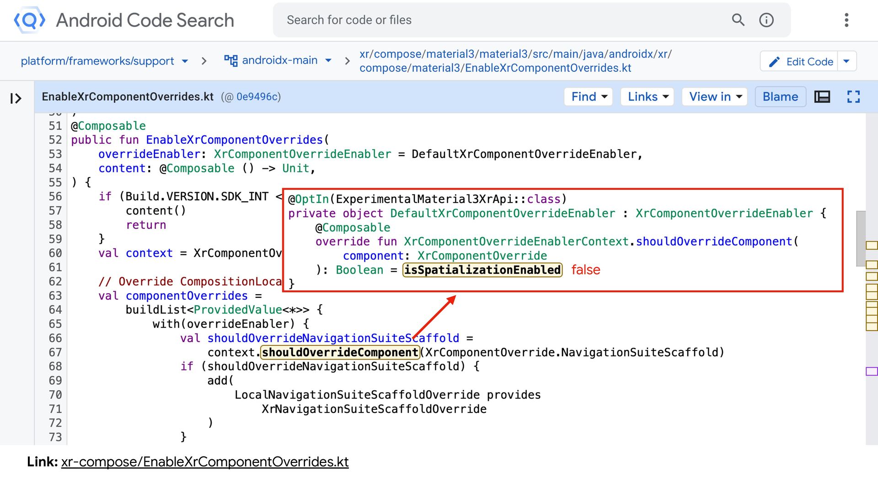This screenshot has height=494, width=878.
Task: Expand the file tree side panel
Action: click(x=16, y=98)
